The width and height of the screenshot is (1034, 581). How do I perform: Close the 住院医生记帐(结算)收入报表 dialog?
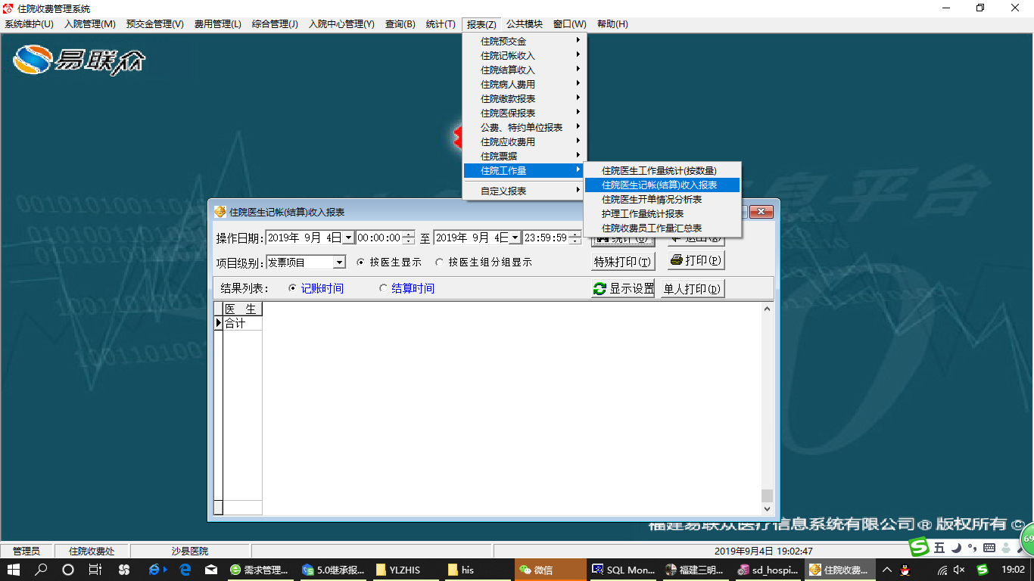click(762, 212)
